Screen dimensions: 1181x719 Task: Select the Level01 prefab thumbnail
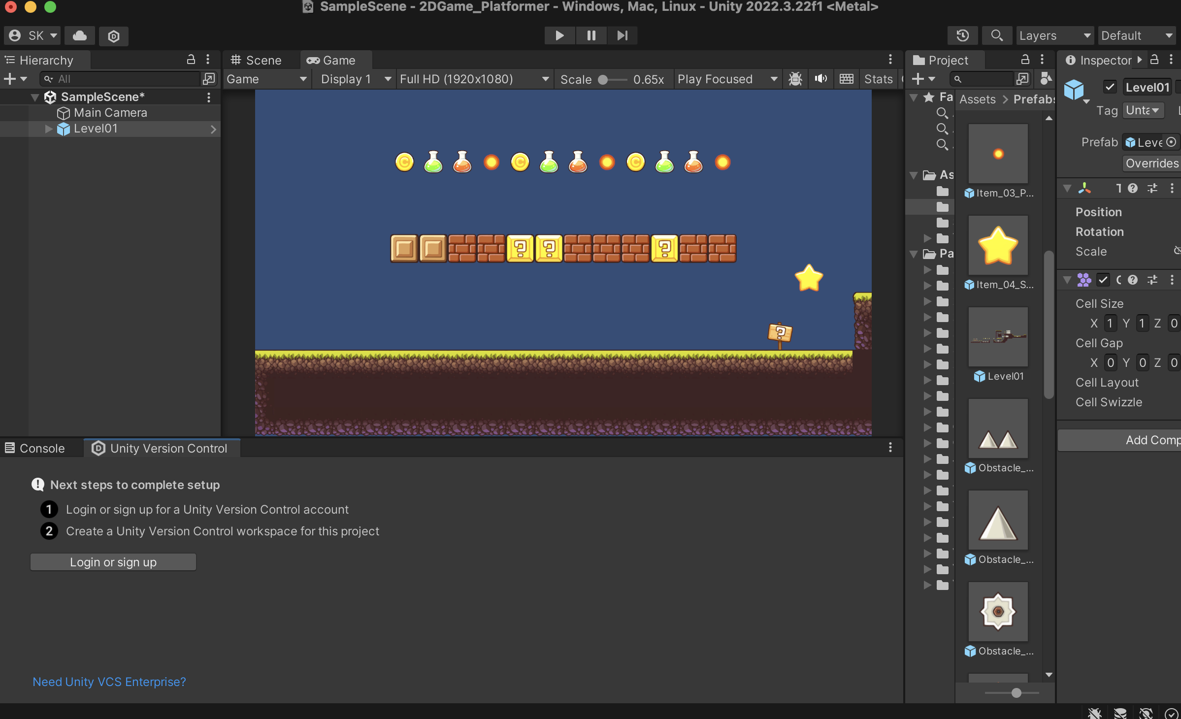(998, 337)
